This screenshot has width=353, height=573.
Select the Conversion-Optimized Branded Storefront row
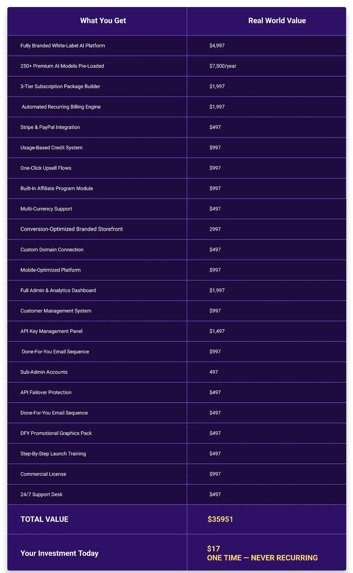point(71,229)
